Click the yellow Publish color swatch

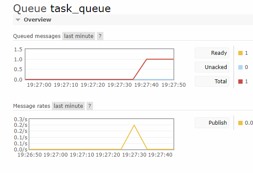coord(240,123)
